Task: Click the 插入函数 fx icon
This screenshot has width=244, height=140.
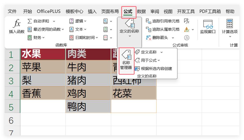Action: (17, 23)
